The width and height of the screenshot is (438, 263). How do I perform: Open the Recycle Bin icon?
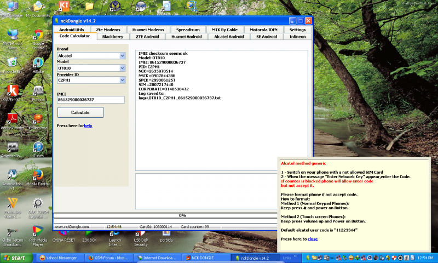[x=10, y=64]
